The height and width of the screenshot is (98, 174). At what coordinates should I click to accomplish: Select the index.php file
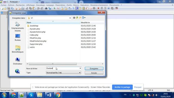[34, 35]
